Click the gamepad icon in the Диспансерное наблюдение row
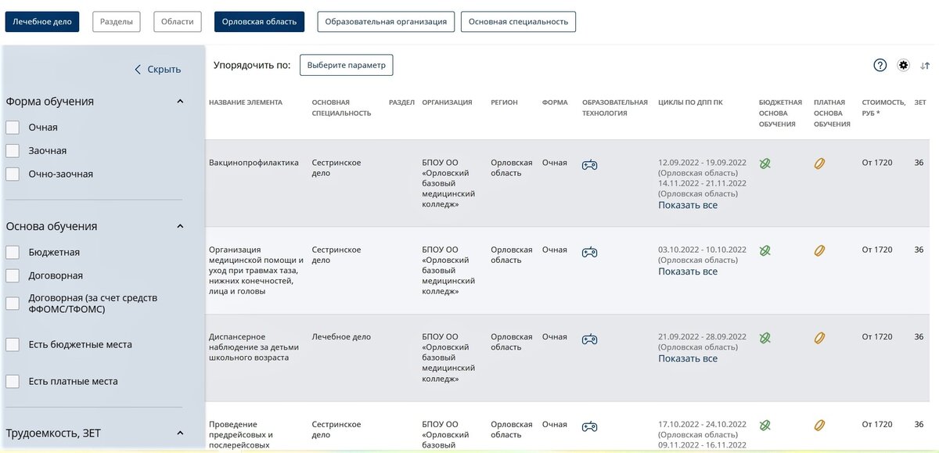This screenshot has height=453, width=939. [x=589, y=340]
